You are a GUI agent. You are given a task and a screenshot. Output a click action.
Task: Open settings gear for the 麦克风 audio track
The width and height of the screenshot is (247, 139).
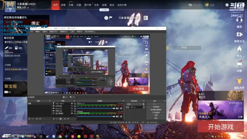(x=121, y=108)
